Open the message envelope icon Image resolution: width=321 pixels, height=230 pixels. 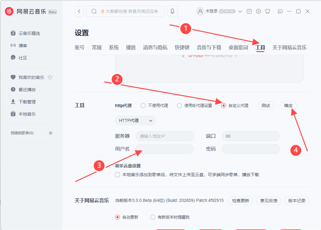pos(249,11)
